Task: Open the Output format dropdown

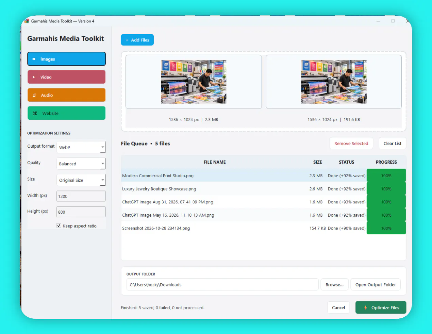Action: [81, 147]
